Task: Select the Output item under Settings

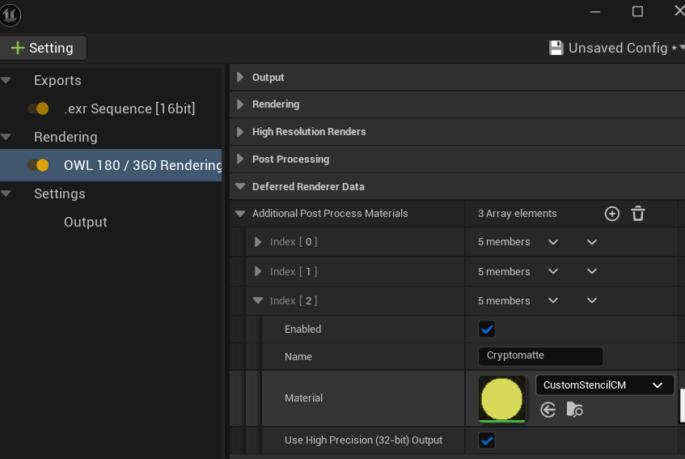Action: coord(86,222)
